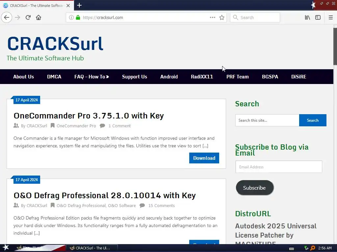Screen dimensions: 337x252
Task: Open the PRF Team menu item
Action: pos(238,77)
